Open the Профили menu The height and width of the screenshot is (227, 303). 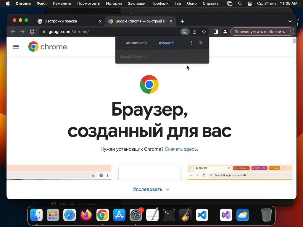pos(160,4)
